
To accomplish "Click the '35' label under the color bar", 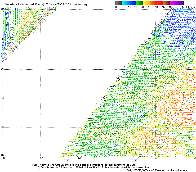I will [163, 7].
